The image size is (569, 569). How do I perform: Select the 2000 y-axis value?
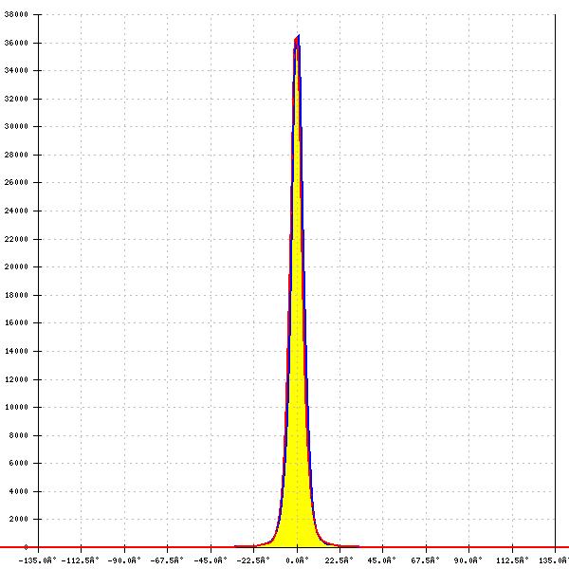point(19,519)
